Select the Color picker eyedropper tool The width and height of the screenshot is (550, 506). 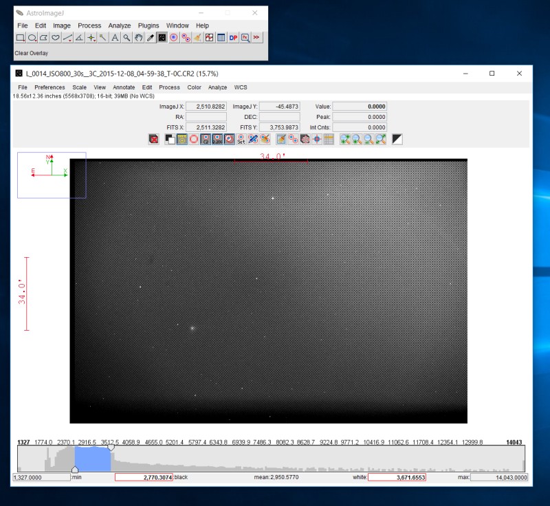click(x=150, y=38)
